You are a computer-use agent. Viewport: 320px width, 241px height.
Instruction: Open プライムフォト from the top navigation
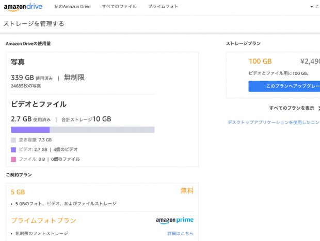(x=163, y=7)
